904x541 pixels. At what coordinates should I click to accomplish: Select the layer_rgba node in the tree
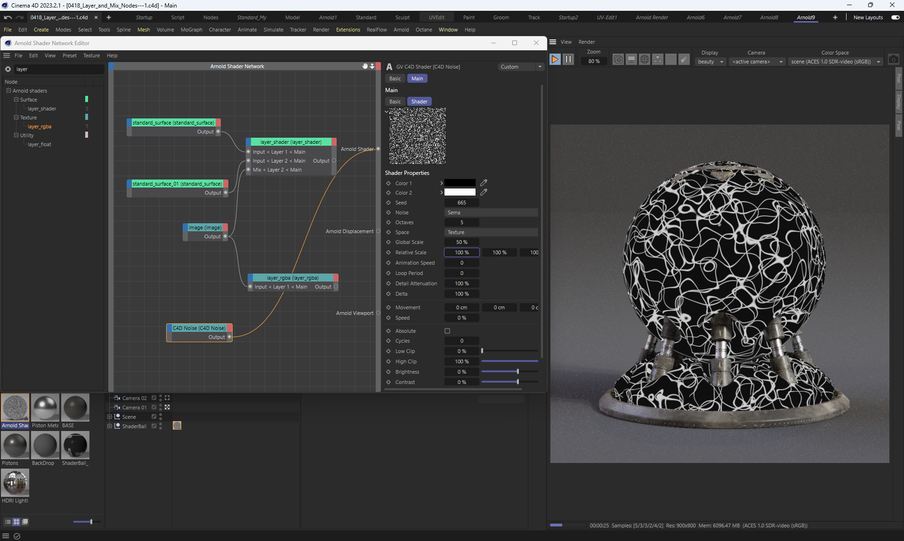pos(40,126)
